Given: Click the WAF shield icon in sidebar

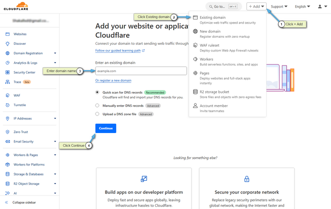Looking at the screenshot, I should click(8, 95).
